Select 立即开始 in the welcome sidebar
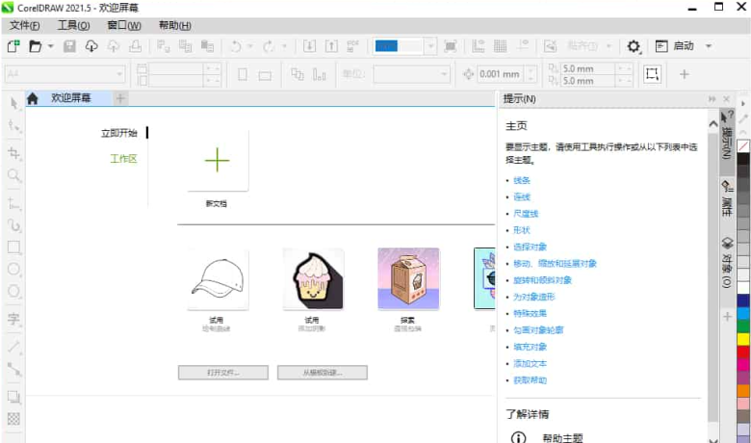751x443 pixels. 118,133
